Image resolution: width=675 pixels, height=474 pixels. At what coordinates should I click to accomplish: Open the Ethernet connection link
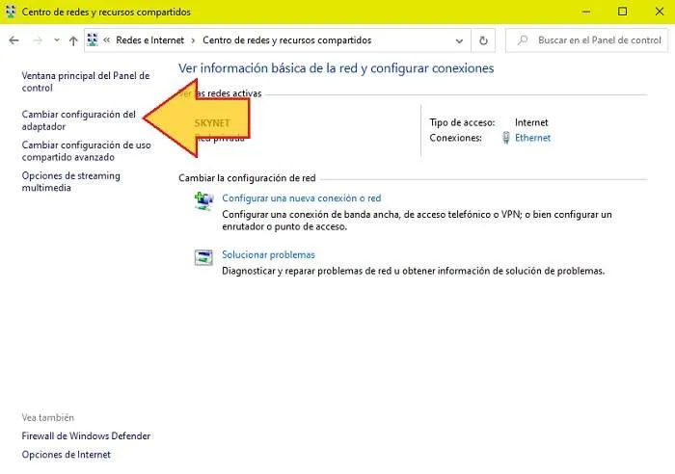[x=532, y=138]
